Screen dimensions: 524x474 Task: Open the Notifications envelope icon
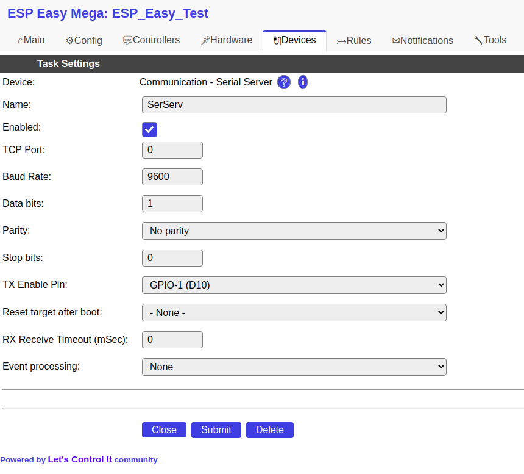[396, 40]
